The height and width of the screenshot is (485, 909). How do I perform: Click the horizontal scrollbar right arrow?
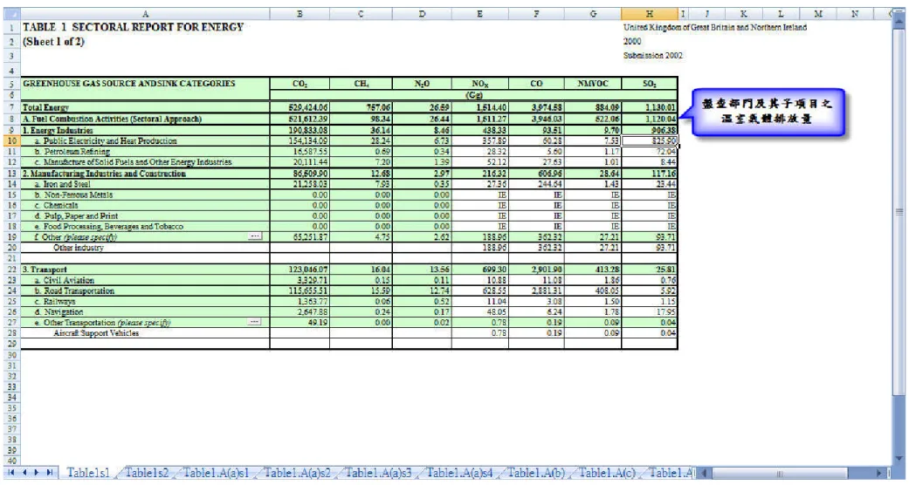(x=880, y=474)
